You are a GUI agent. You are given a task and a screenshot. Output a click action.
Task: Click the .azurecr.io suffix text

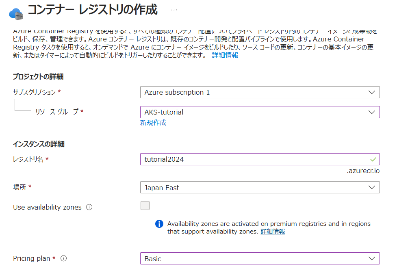click(363, 171)
